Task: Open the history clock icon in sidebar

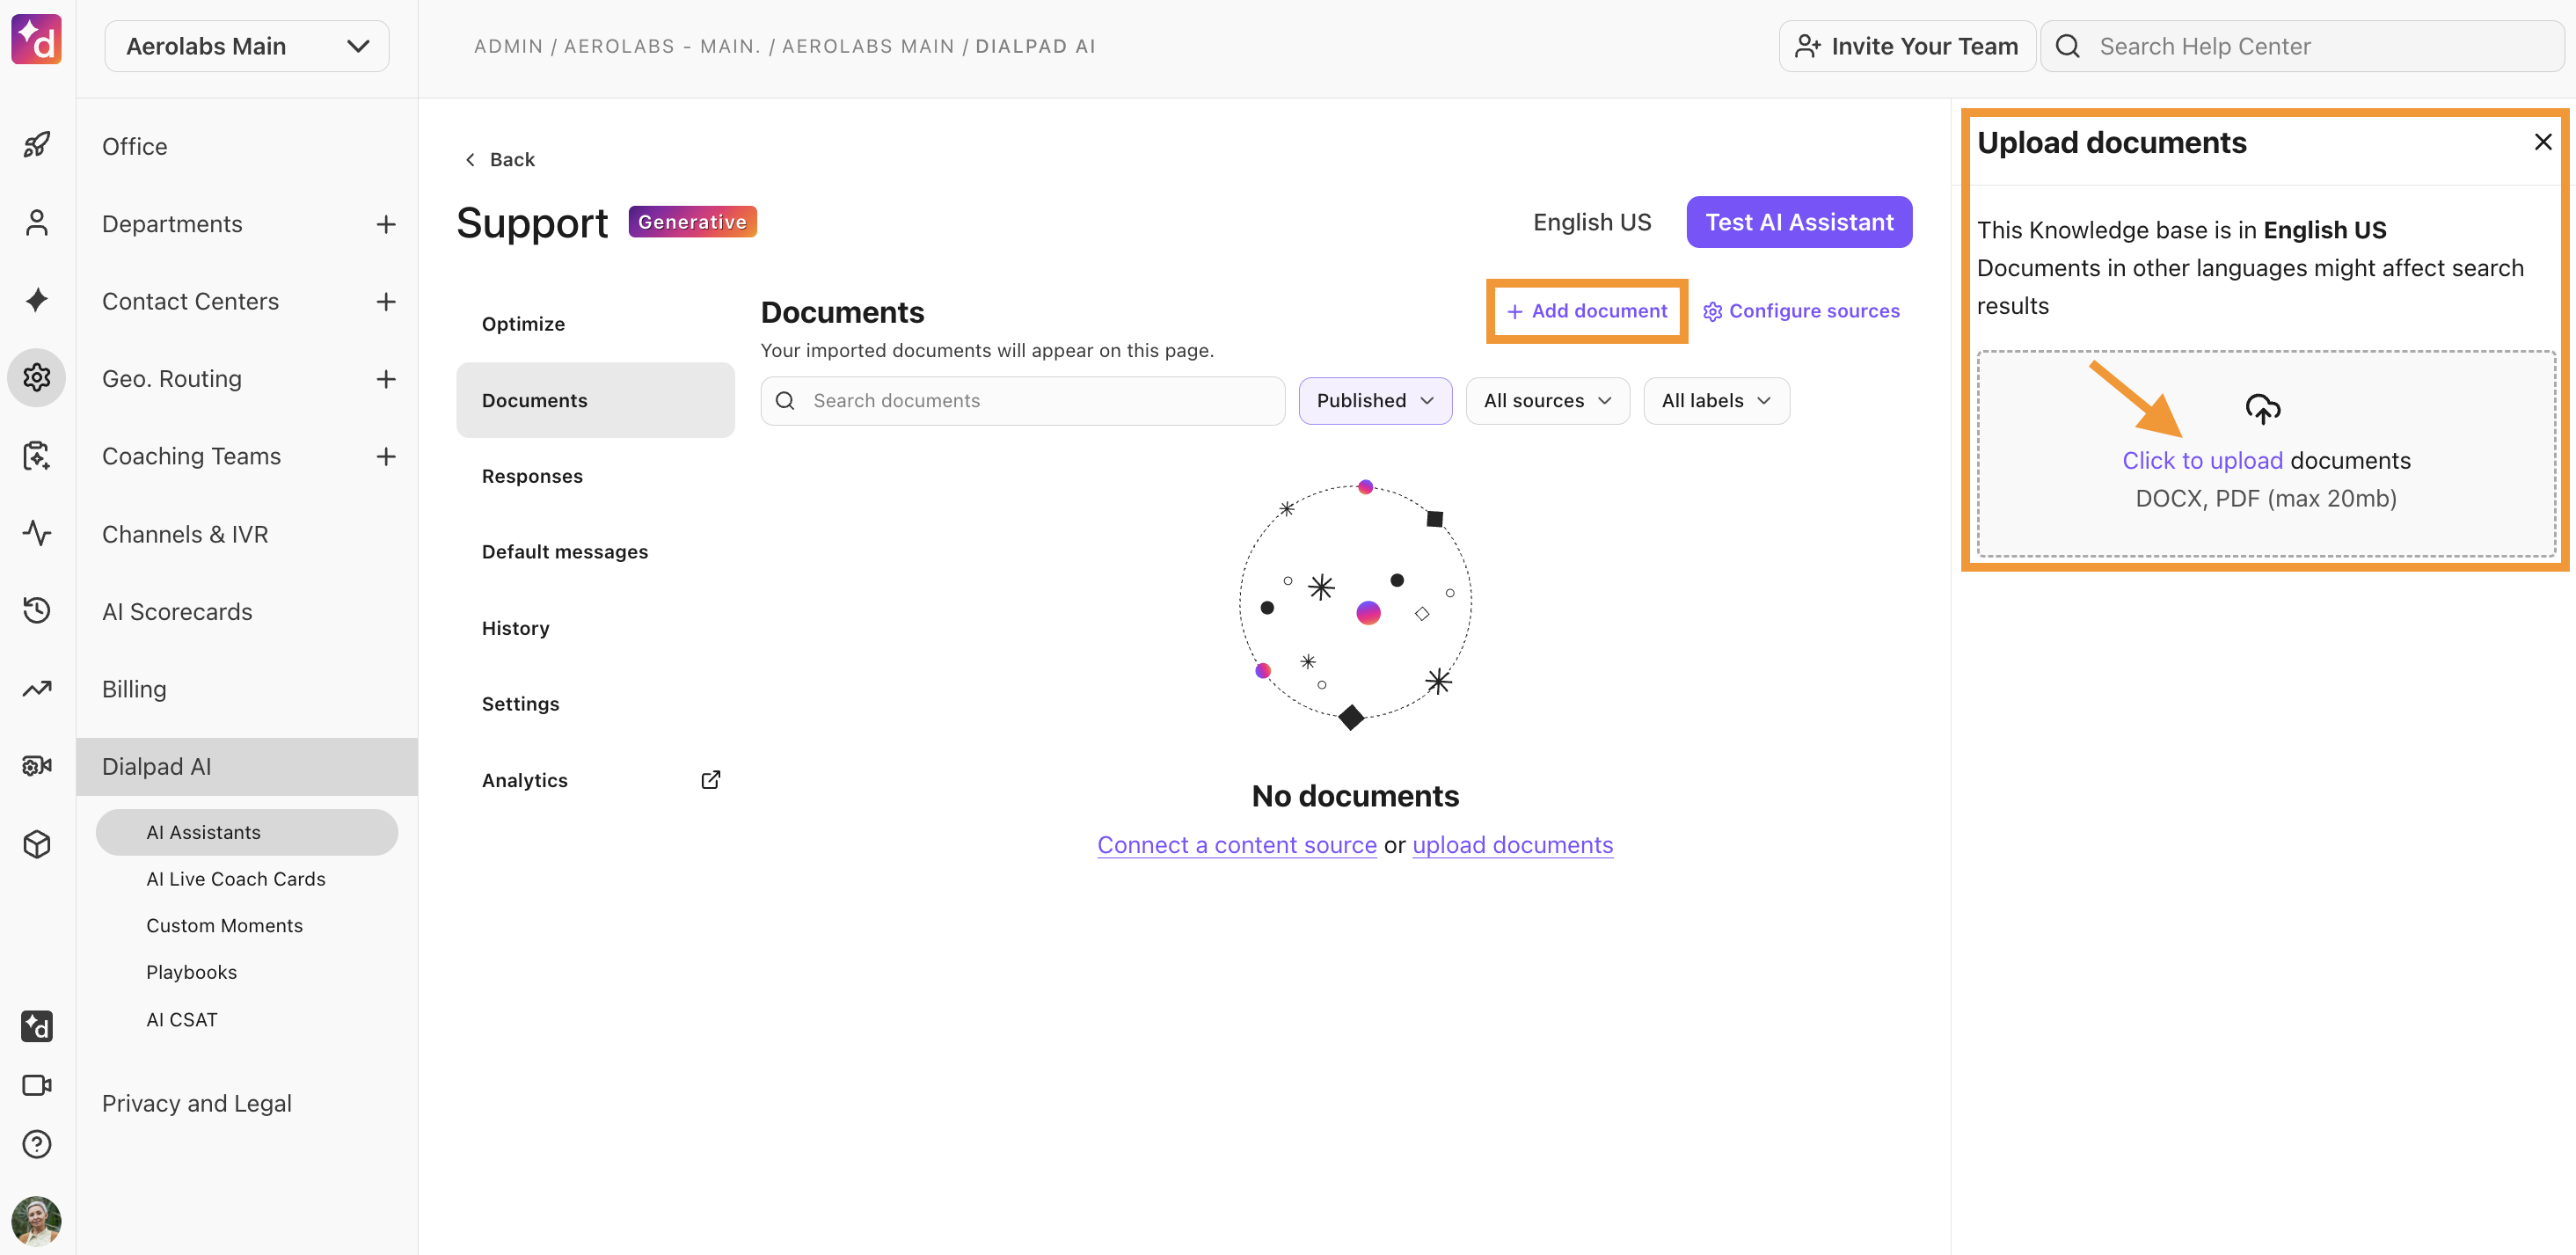Action: (37, 610)
